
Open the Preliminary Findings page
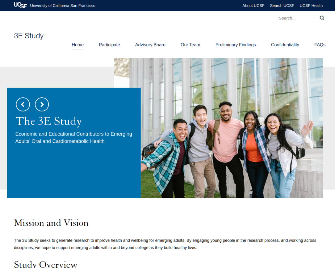pos(236,45)
